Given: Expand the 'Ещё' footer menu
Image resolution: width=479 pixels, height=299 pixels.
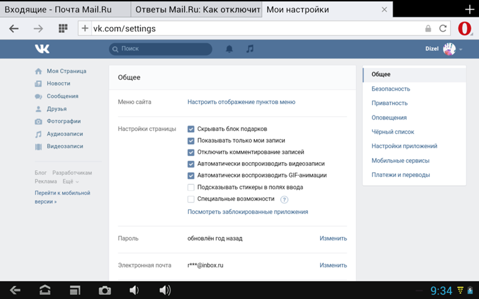Looking at the screenshot, I should [x=71, y=181].
